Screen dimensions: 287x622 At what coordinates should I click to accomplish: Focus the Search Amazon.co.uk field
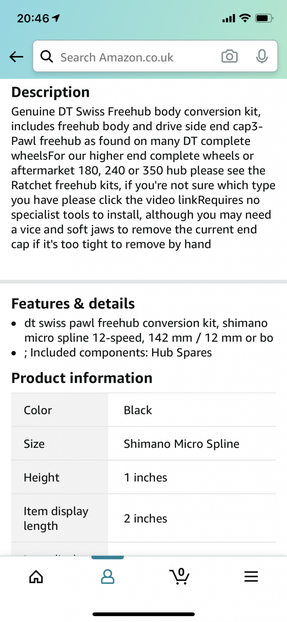tap(155, 56)
